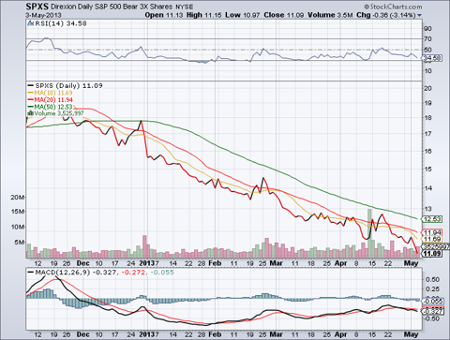Click the tallest green volume bar in mid-April
450x340 pixels.
[x=369, y=233]
